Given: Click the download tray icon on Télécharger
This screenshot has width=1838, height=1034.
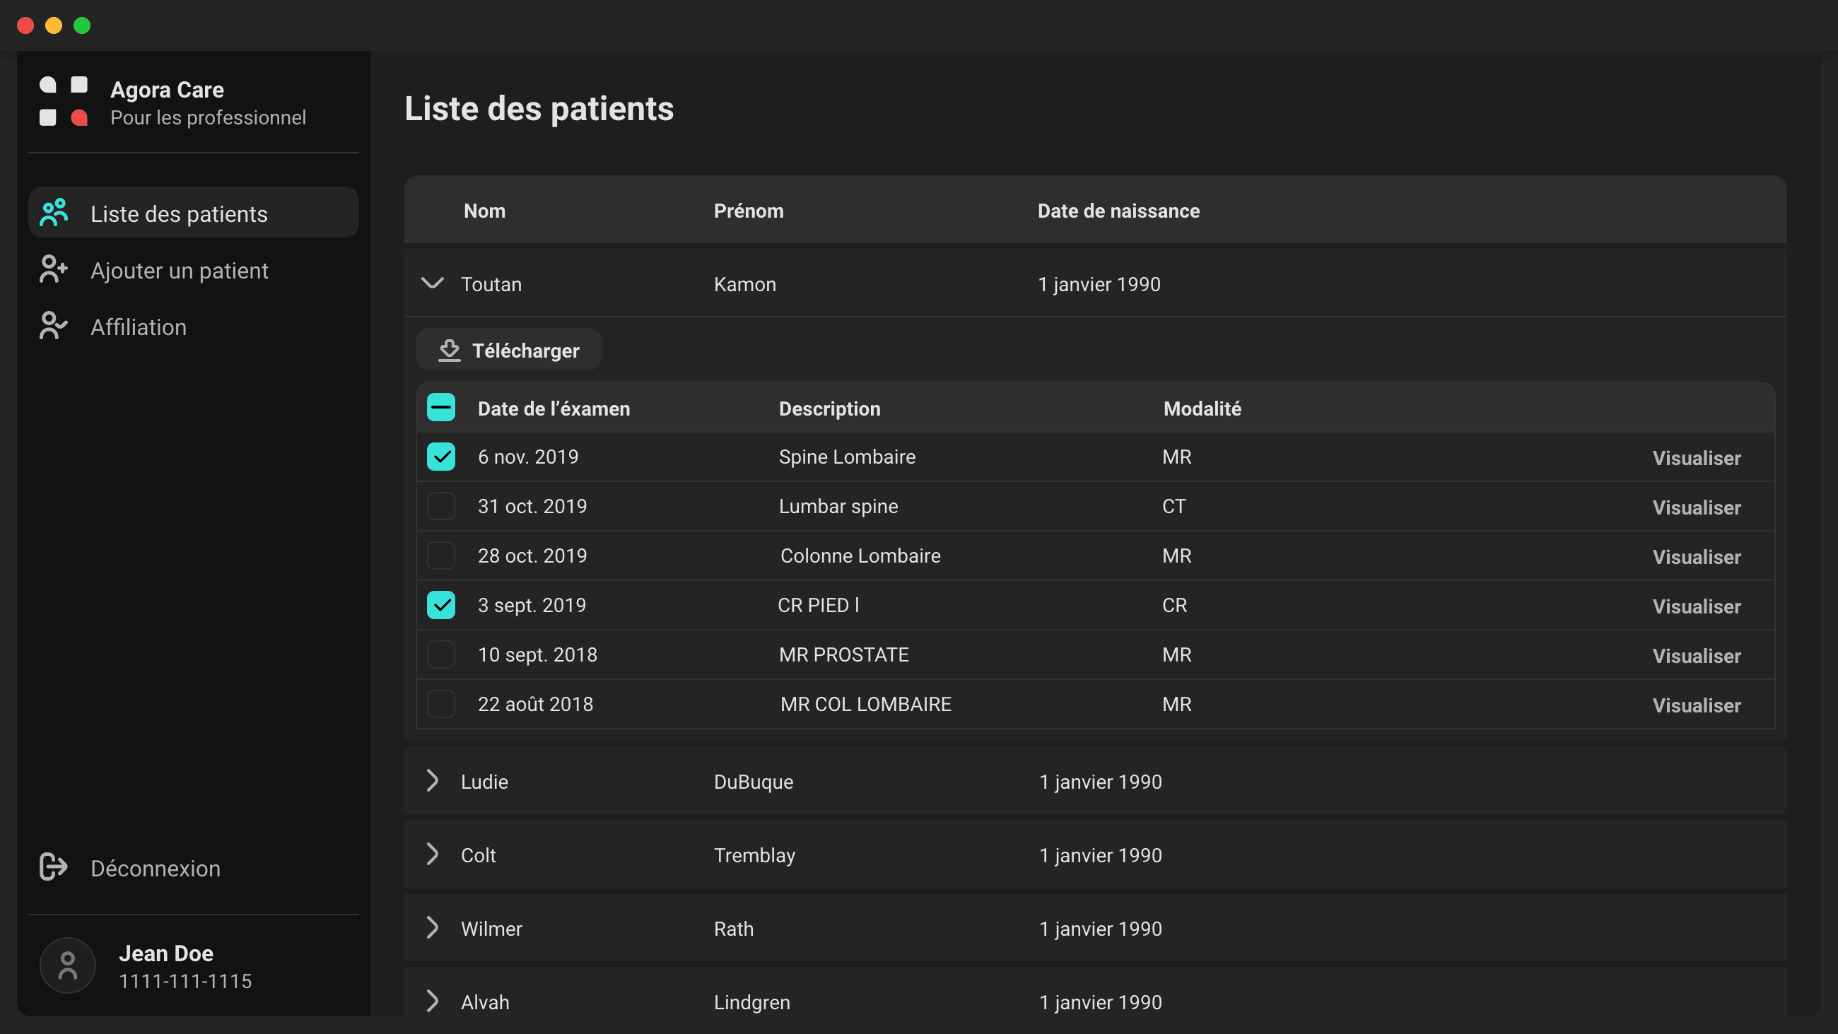Looking at the screenshot, I should point(449,350).
